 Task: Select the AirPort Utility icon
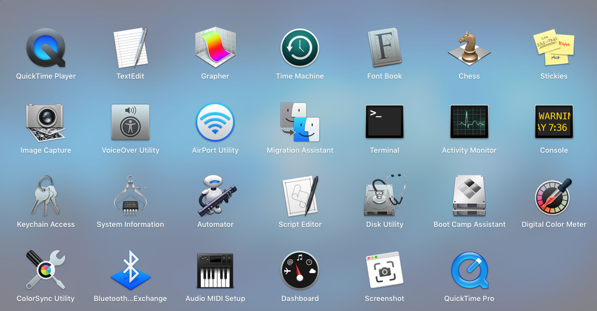pyautogui.click(x=215, y=122)
